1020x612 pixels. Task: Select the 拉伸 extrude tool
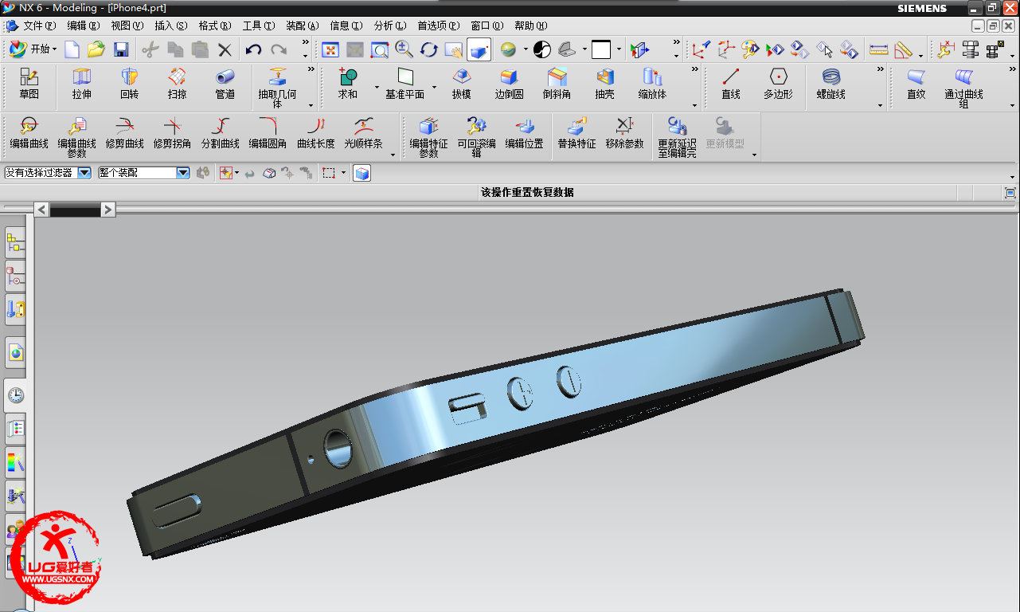click(x=82, y=84)
